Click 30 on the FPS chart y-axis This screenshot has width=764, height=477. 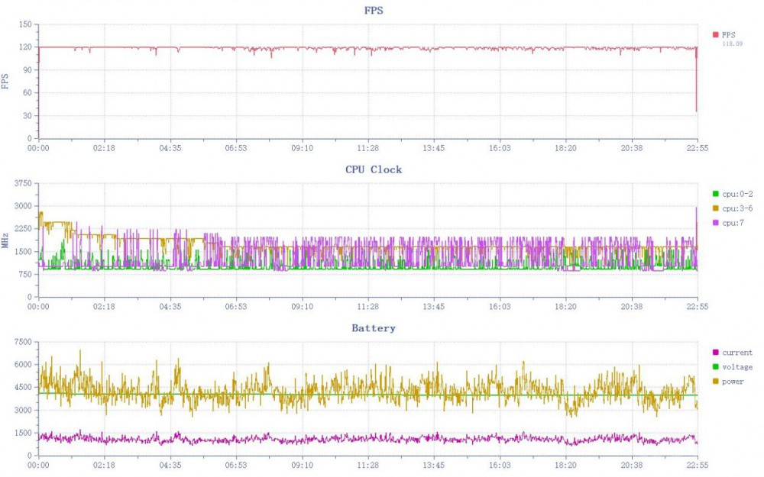[28, 116]
